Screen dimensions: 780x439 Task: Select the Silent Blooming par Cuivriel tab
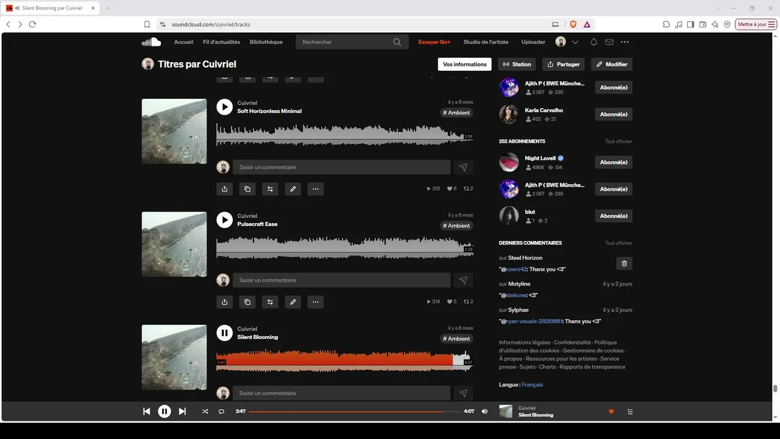point(51,8)
